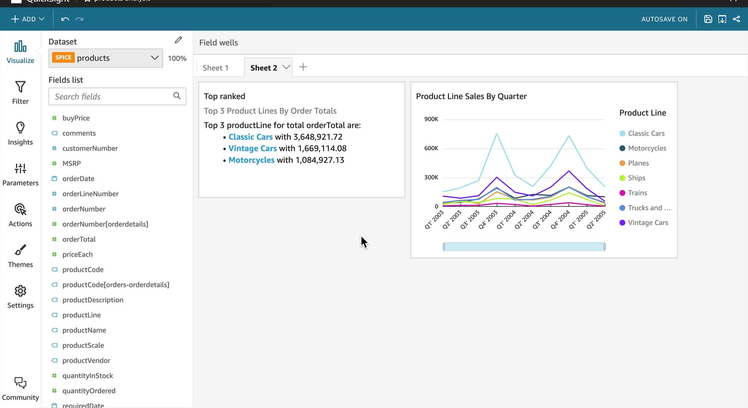Select the productCode[orders-orderdetails] field
The height and width of the screenshot is (408, 748).
click(116, 285)
